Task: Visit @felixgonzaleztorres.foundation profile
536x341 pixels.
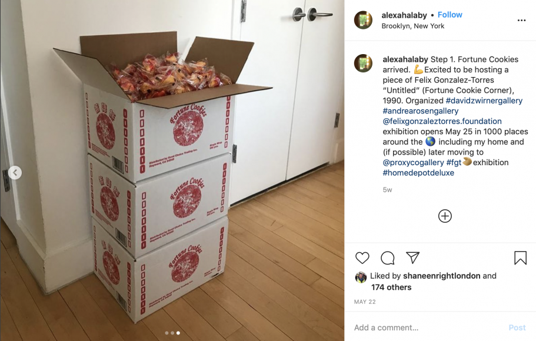Action: [x=442, y=121]
